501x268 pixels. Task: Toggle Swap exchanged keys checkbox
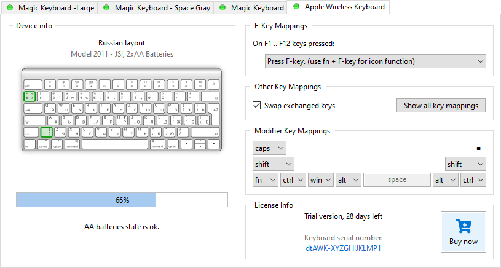(x=256, y=105)
